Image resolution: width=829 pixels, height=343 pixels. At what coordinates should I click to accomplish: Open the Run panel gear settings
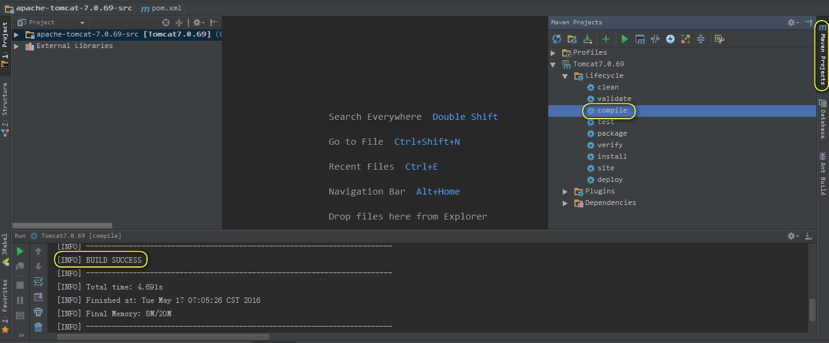tap(793, 236)
